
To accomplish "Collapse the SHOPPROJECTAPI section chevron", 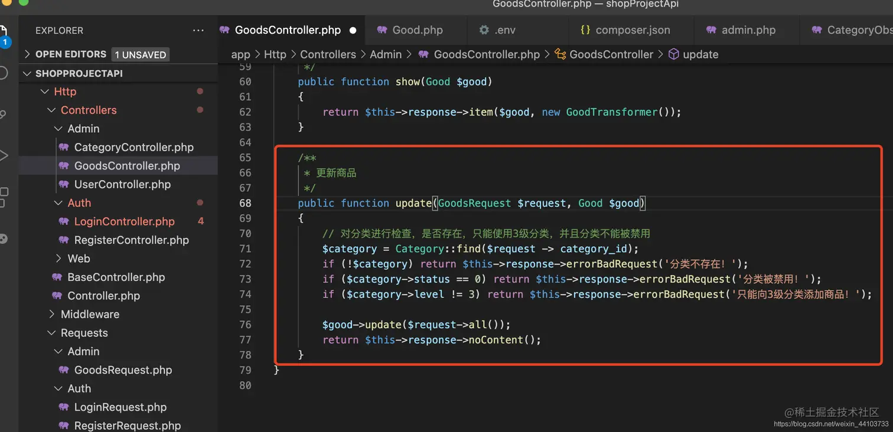I will [x=27, y=73].
